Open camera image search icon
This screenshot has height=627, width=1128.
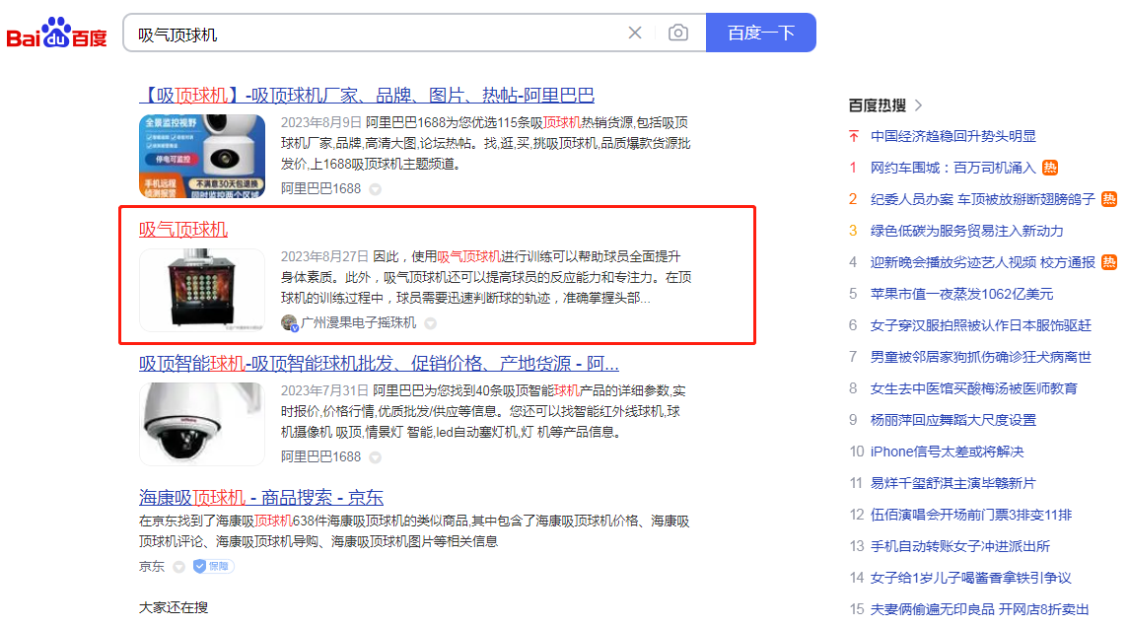[677, 34]
